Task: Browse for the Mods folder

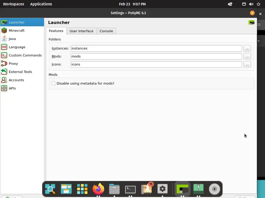Action: pos(247,56)
